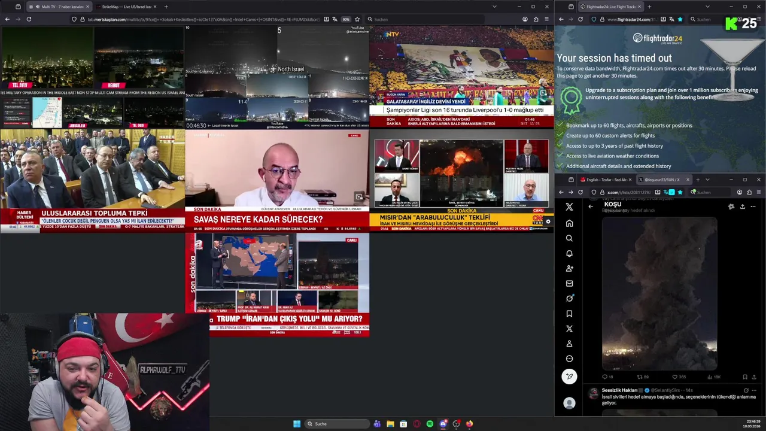Open three-dot menu in KOŞU list header

(753, 207)
